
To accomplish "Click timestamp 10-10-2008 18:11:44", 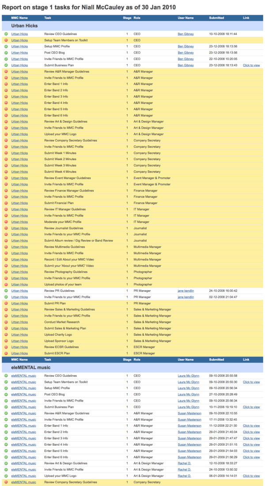I will pyautogui.click(x=223, y=34).
